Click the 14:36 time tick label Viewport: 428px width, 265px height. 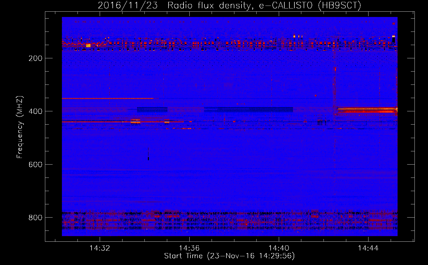[189, 248]
